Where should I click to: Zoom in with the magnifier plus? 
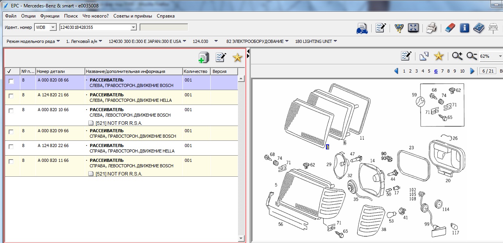click(x=457, y=56)
